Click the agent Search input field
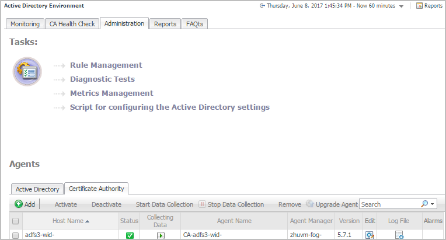The height and width of the screenshot is (240, 446). [x=389, y=204]
